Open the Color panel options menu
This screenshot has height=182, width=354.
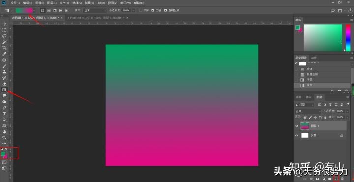point(351,20)
